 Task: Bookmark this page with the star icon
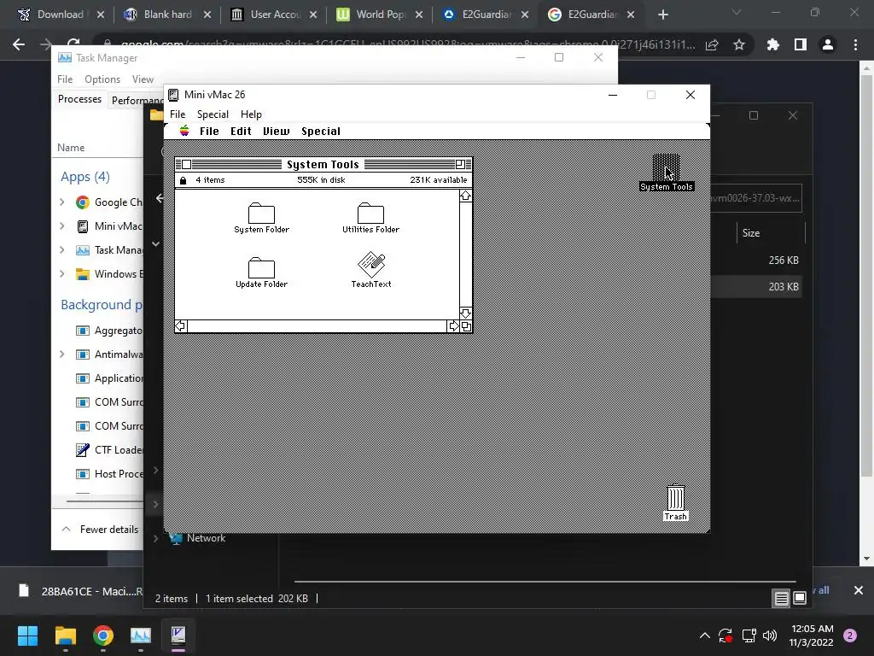pos(739,44)
